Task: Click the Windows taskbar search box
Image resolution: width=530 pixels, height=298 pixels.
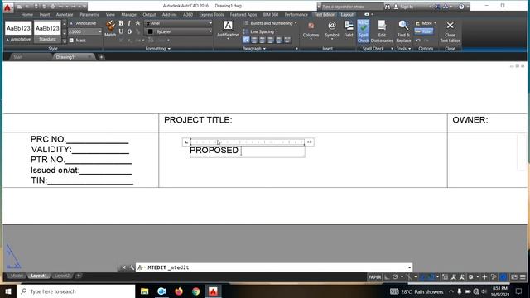Action: [75, 291]
